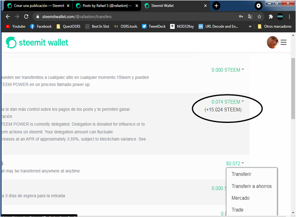Select Transferir a ahorros option
Viewport: 296px width, 217px height.
pos(252,186)
